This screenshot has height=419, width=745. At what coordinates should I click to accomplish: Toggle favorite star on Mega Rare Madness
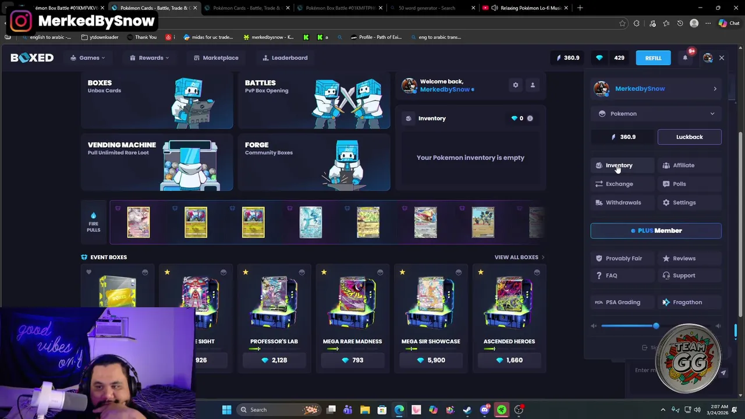click(x=324, y=272)
